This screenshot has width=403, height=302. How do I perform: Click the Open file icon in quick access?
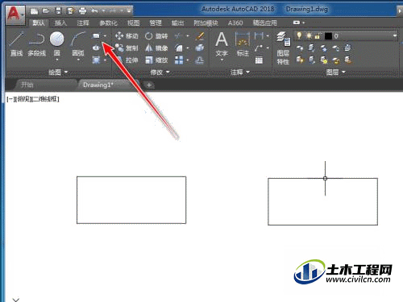46,11
